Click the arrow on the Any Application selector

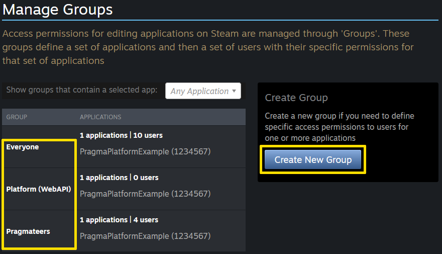click(x=234, y=91)
